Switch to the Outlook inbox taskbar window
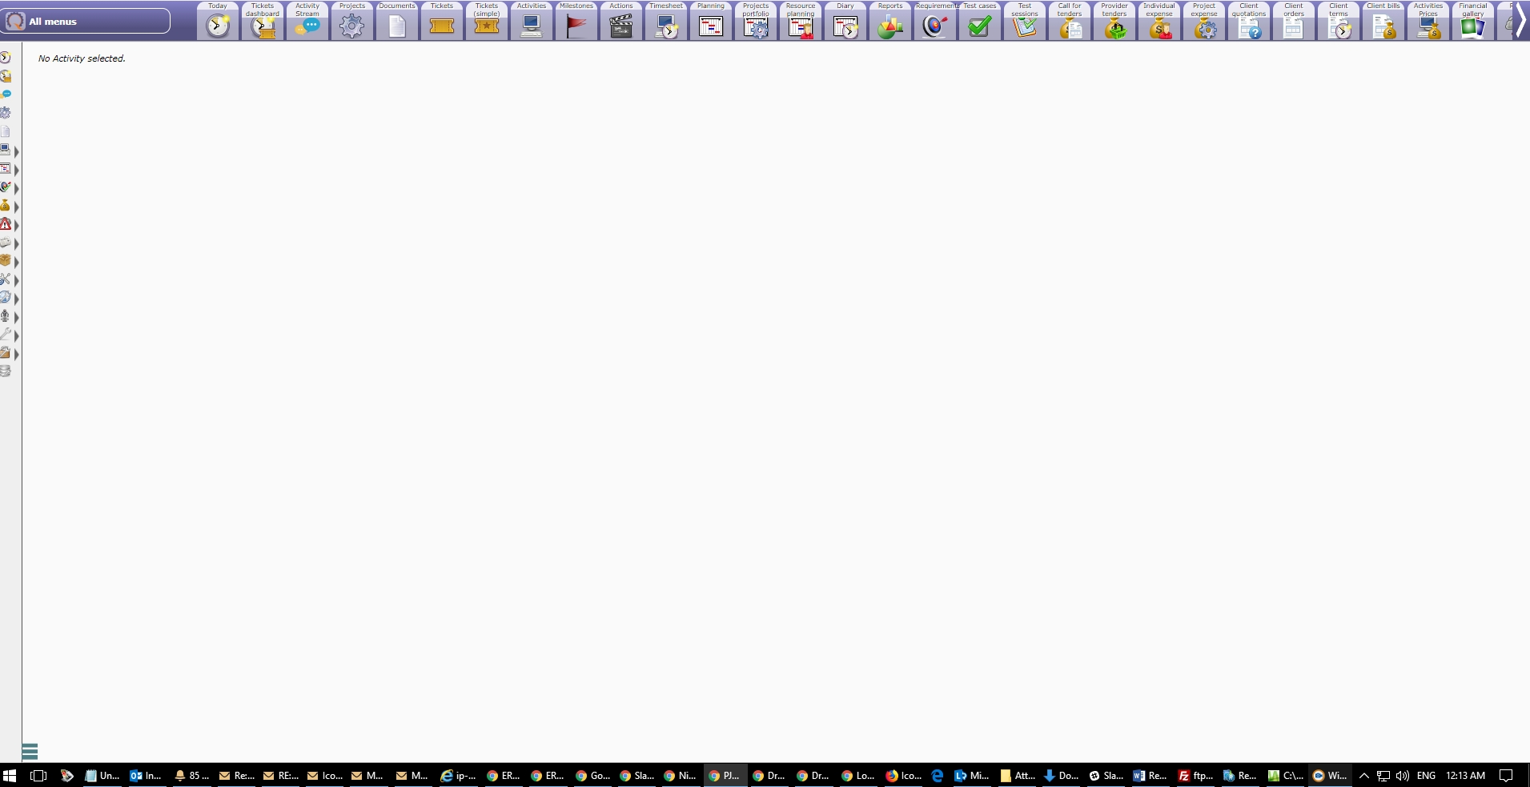The image size is (1530, 787). (x=146, y=776)
